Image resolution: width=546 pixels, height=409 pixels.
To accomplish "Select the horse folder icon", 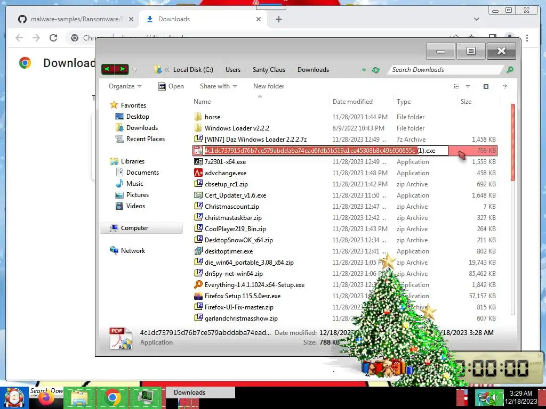I will pyautogui.click(x=198, y=117).
